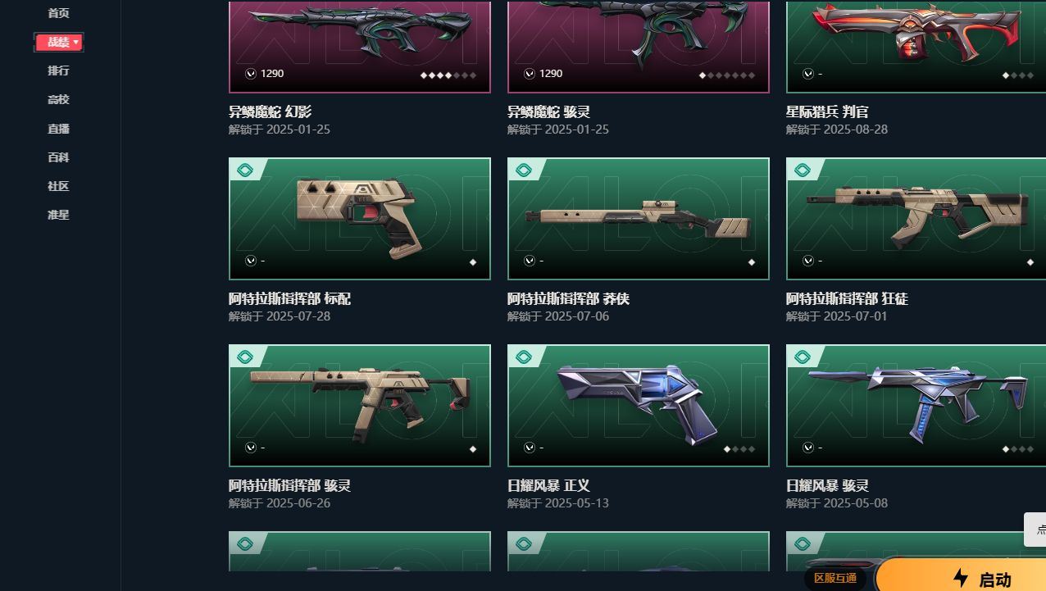Click the tier badge on 阿特拉斯指挥部 狂徒 card
1046x591 pixels.
click(x=803, y=170)
